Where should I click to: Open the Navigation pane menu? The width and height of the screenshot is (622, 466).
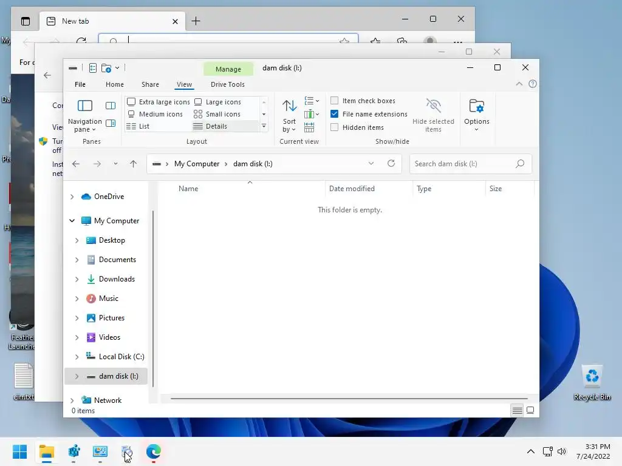click(85, 115)
